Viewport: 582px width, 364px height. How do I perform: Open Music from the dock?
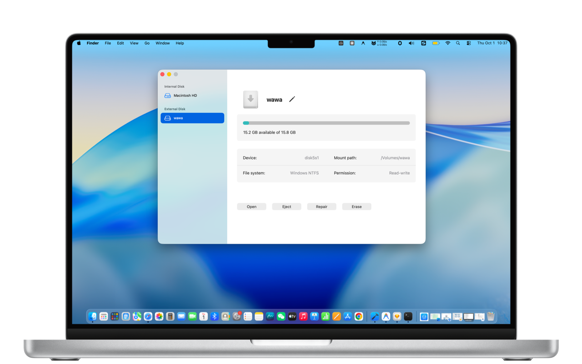303,317
